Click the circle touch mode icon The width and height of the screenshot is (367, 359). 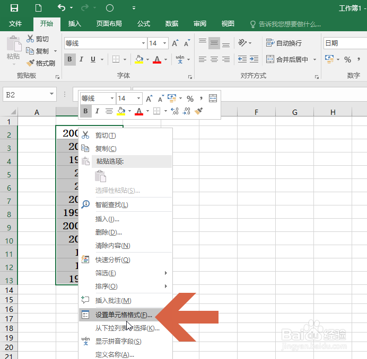pos(110,8)
